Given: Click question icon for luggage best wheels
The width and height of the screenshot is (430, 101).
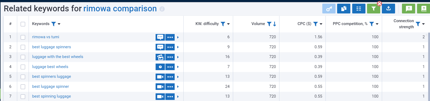Looking at the screenshot, I should coord(160,67).
